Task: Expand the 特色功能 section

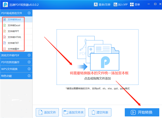Action: click(16, 76)
